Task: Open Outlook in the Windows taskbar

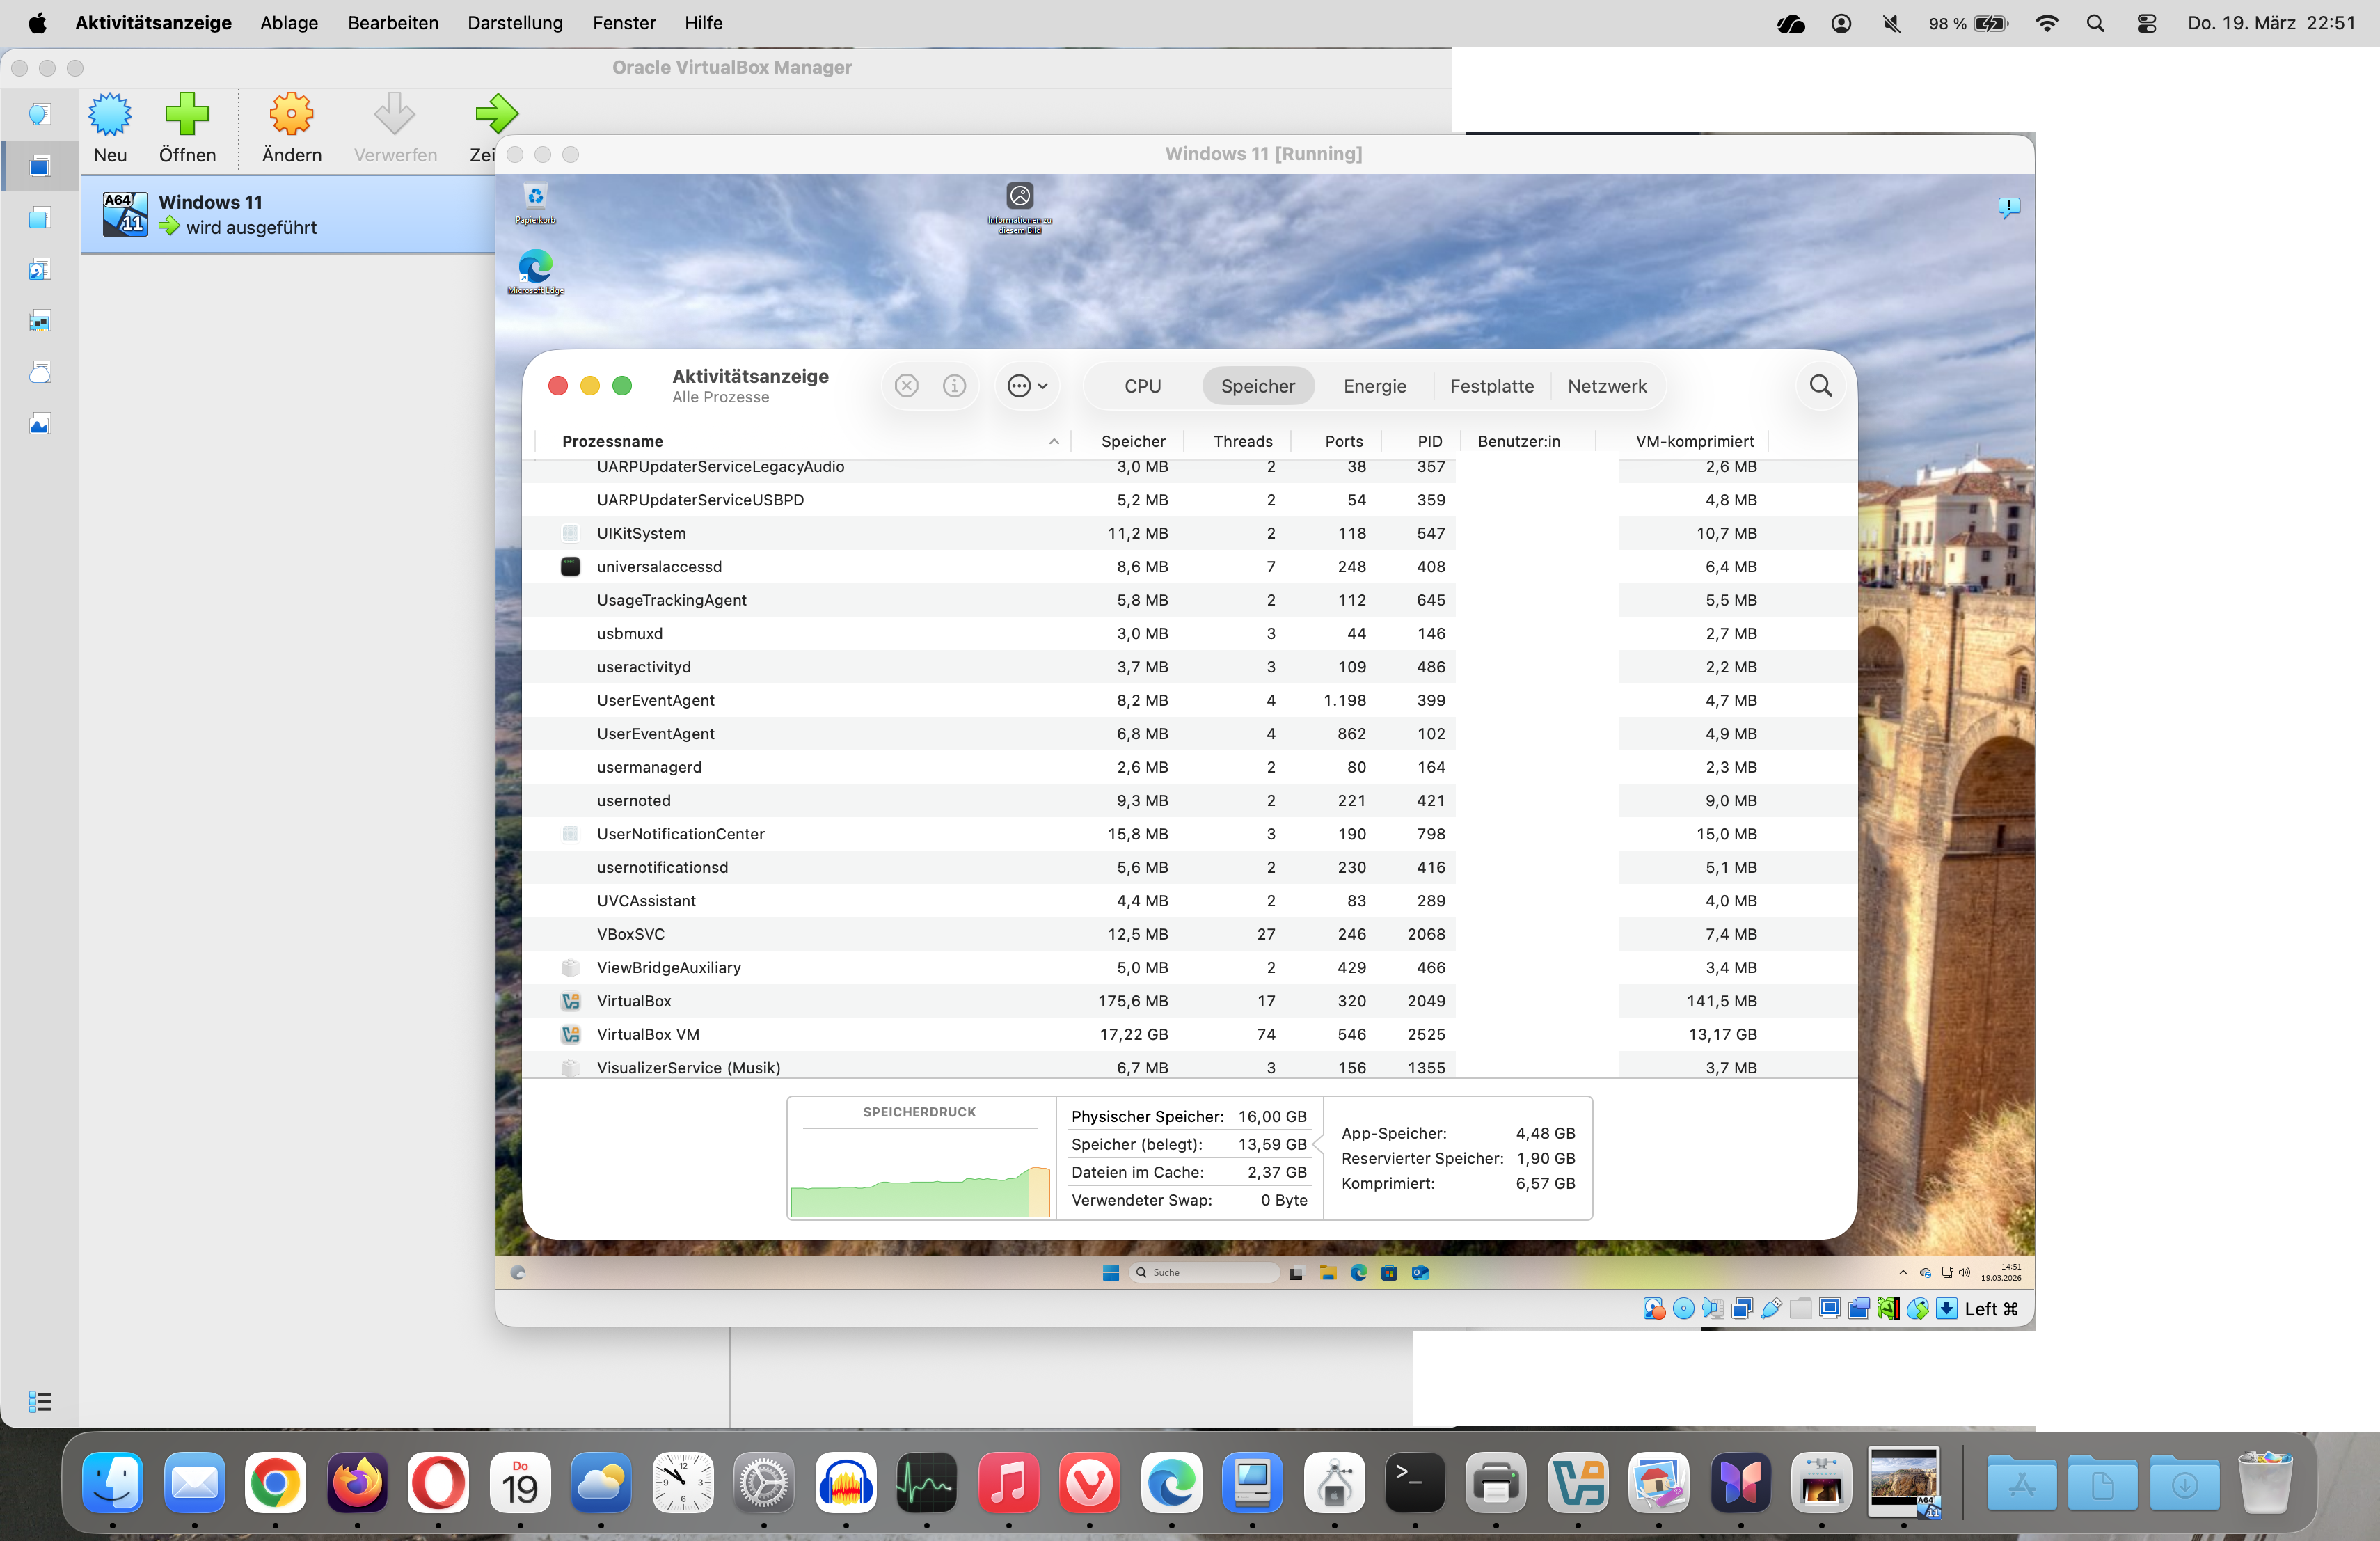Action: click(x=1420, y=1272)
